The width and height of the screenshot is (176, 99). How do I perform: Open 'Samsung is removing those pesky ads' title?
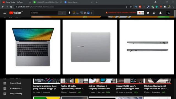click(x=45, y=87)
